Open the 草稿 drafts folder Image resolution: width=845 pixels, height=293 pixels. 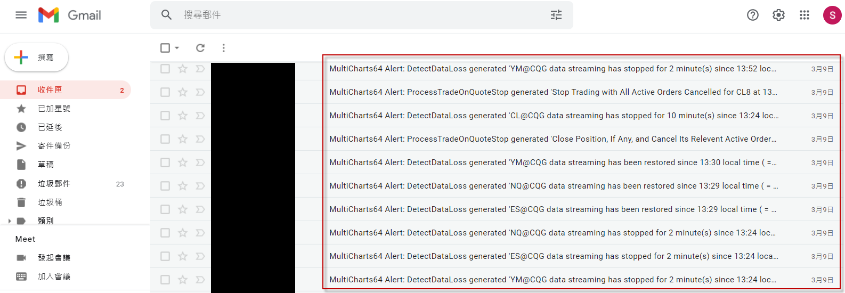[x=66, y=165]
